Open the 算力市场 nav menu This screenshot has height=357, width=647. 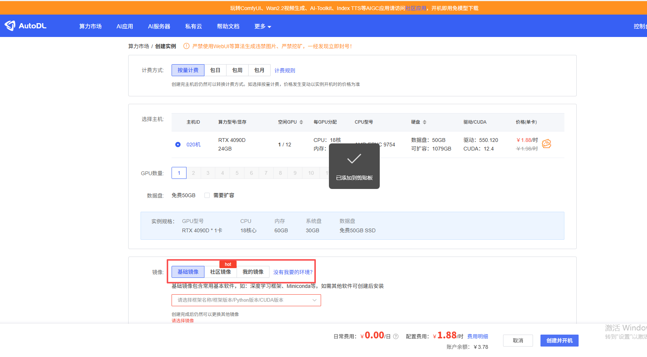(x=90, y=27)
